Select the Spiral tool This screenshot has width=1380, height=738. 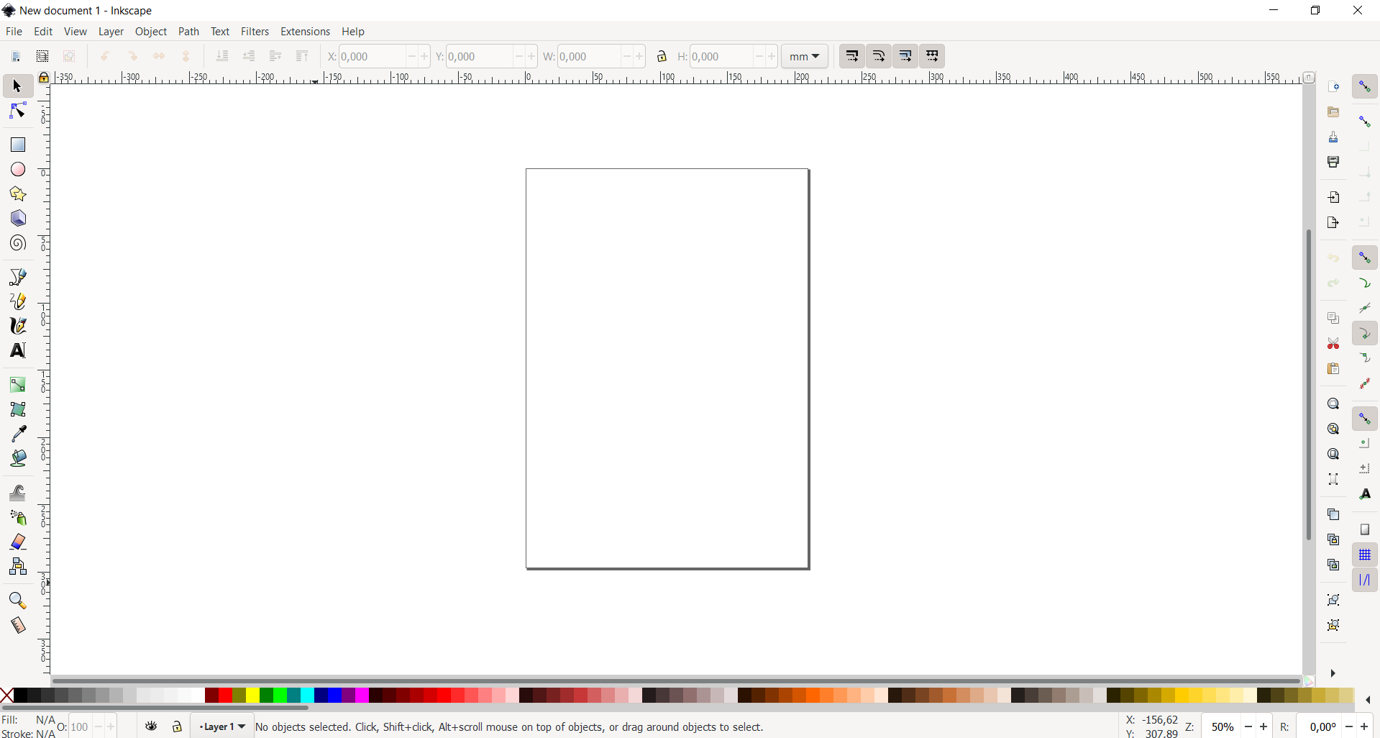point(18,243)
